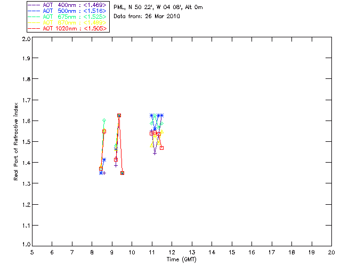Select the red dashed line sample for 1020nm
341x273 pixels.
pyautogui.click(x=34, y=28)
